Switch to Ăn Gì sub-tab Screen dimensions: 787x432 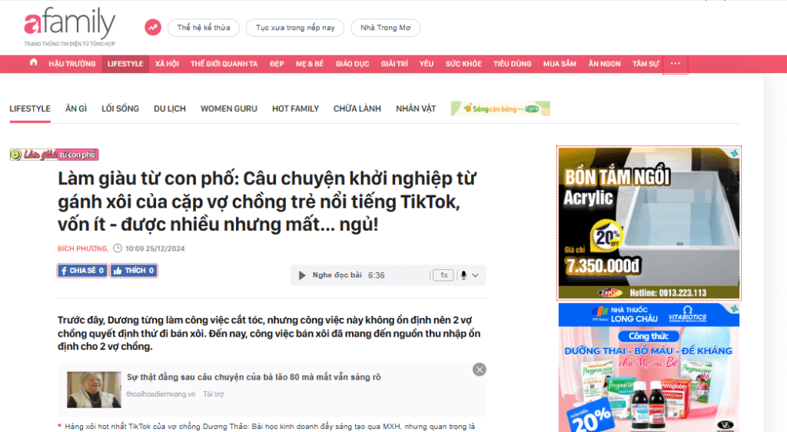tap(76, 109)
